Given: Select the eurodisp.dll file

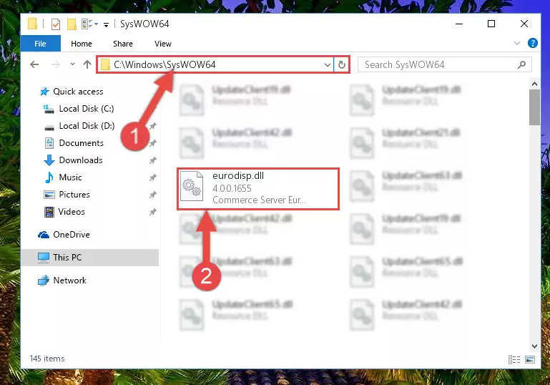Looking at the screenshot, I should 258,189.
